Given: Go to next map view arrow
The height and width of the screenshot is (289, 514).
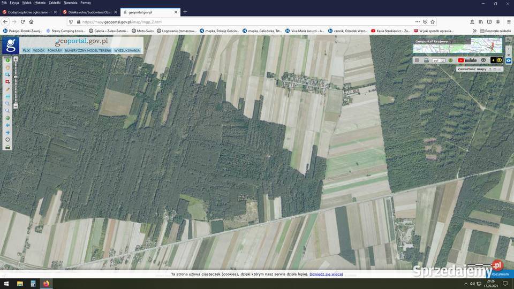Looking at the screenshot, I should pos(7,132).
